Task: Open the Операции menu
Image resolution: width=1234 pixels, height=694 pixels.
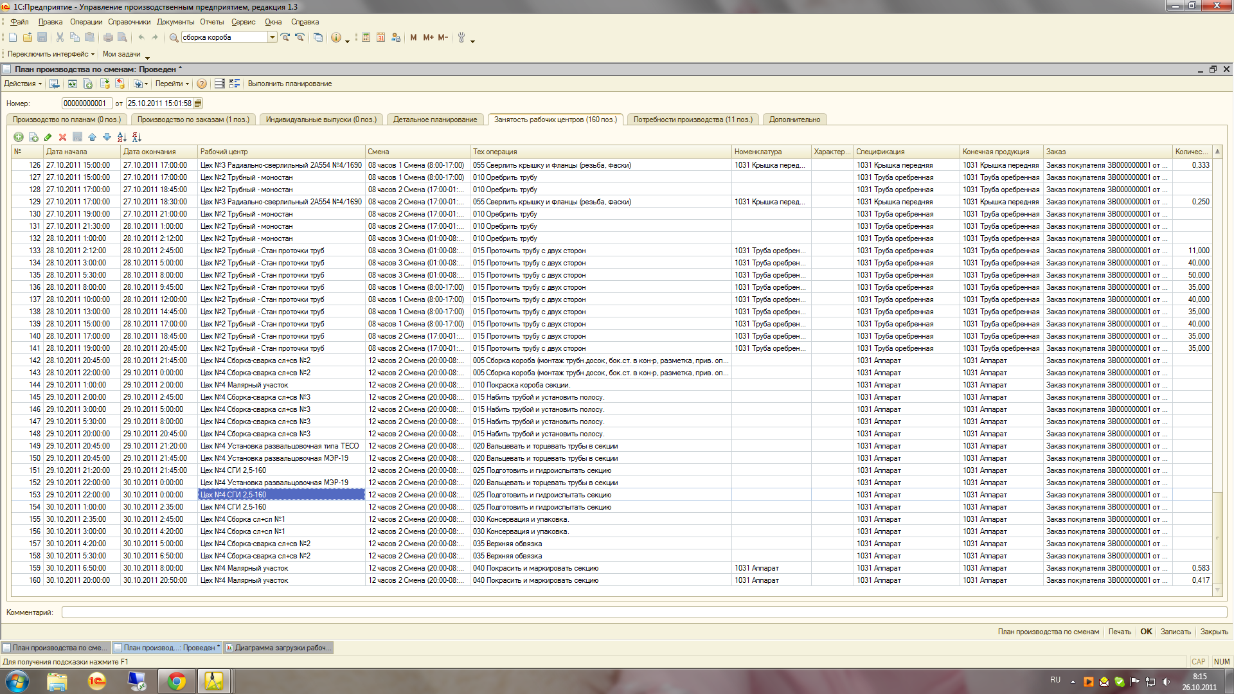Action: tap(86, 22)
